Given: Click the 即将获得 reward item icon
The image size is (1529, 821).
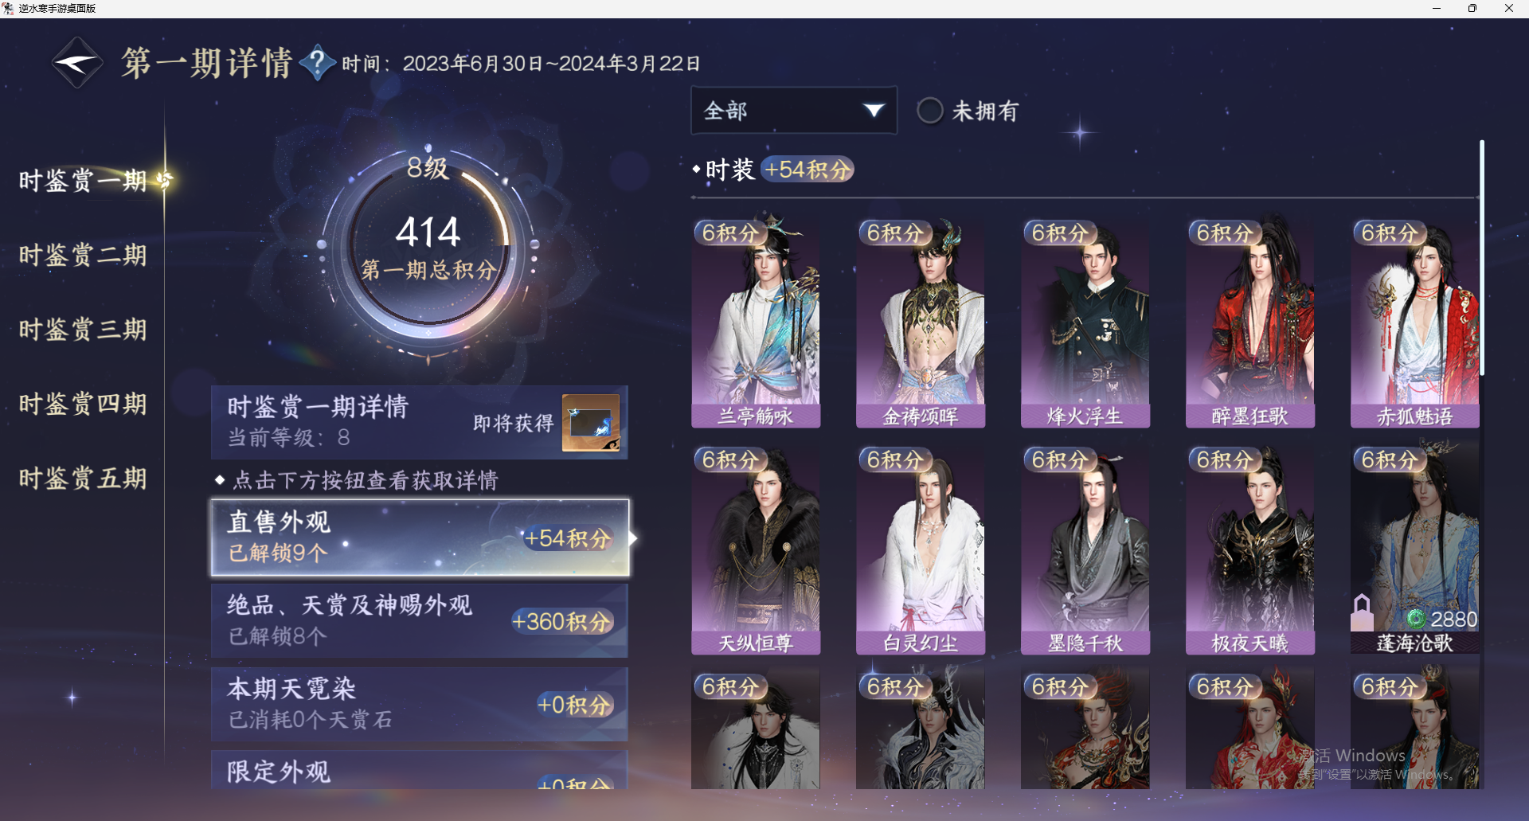Looking at the screenshot, I should coord(591,423).
